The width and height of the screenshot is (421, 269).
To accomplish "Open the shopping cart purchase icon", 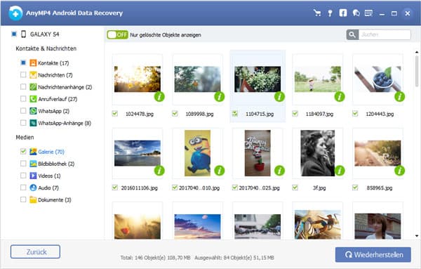I will [317, 13].
